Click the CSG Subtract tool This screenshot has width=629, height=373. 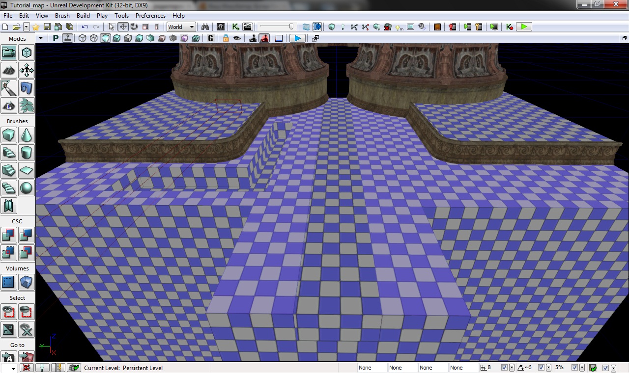click(x=27, y=235)
